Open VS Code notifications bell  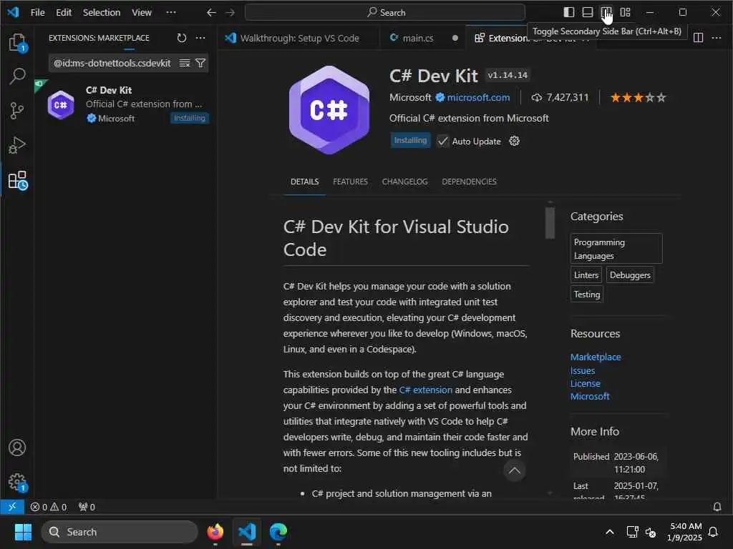(x=717, y=507)
